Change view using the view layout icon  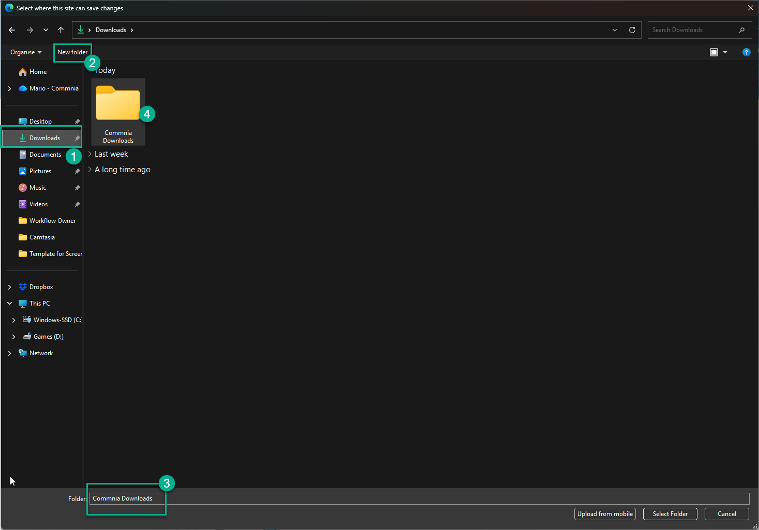(x=714, y=52)
